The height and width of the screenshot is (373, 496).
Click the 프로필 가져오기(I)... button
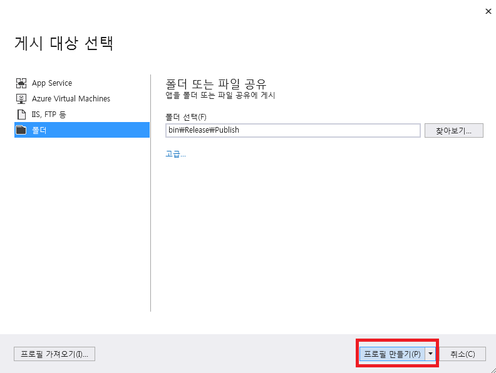click(x=54, y=354)
